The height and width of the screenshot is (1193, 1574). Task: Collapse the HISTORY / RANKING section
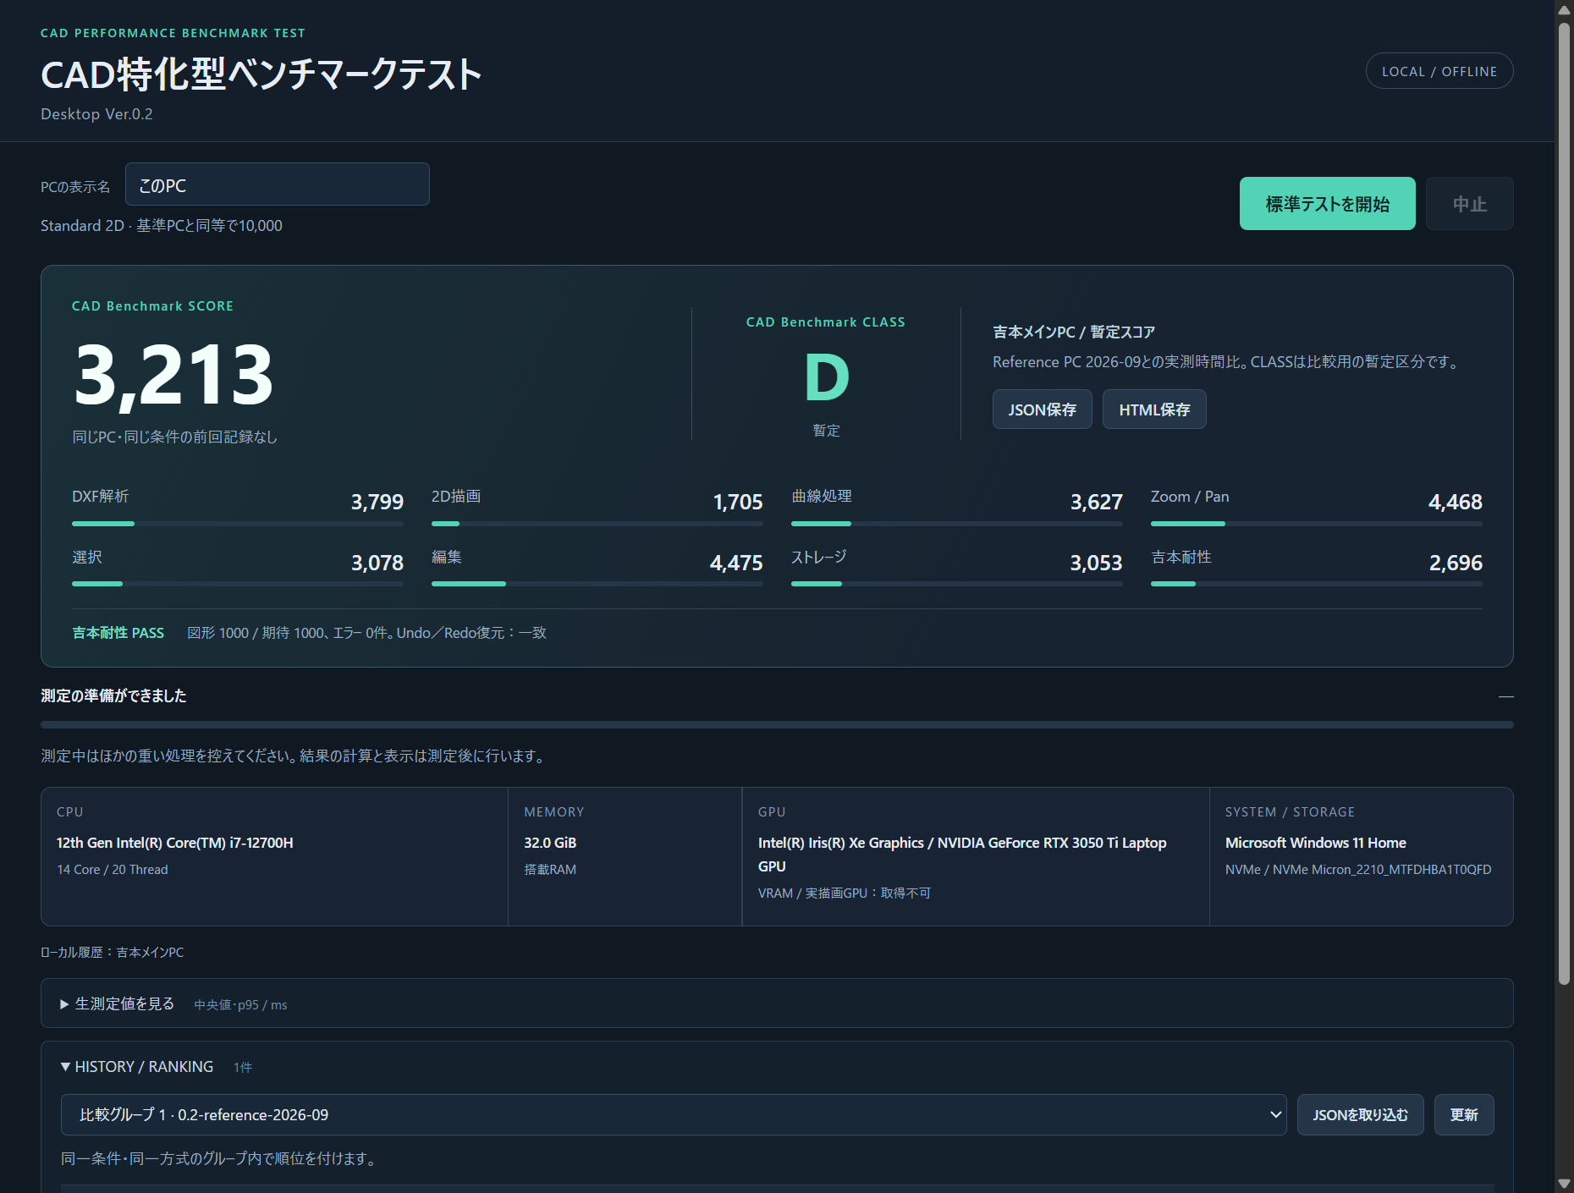(x=136, y=1067)
